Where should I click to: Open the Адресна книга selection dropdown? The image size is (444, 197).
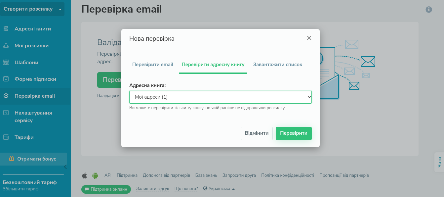click(x=220, y=97)
